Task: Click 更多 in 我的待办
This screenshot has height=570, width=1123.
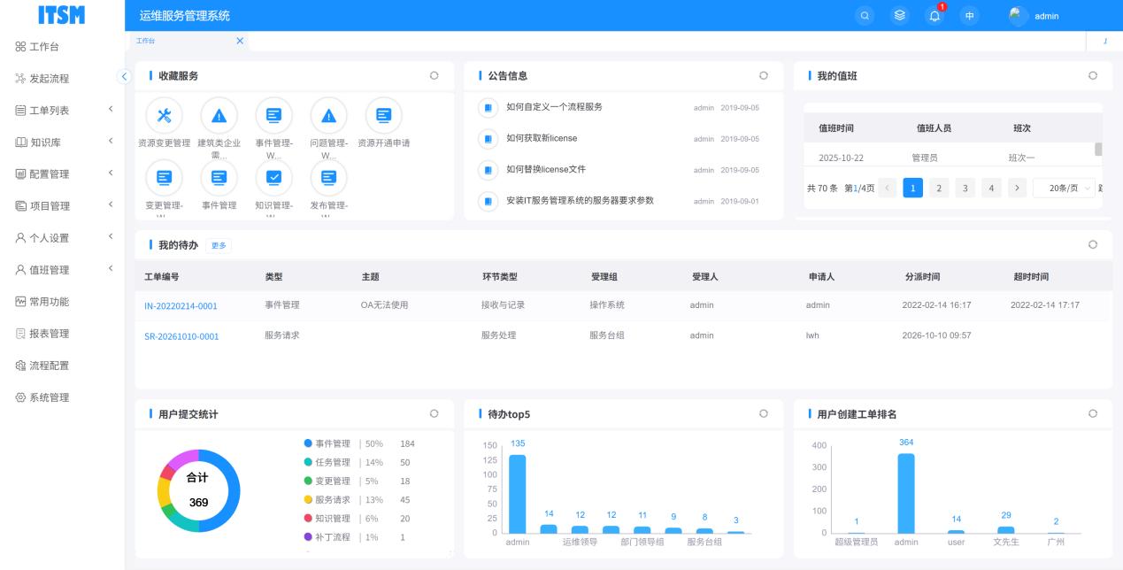Action: click(219, 245)
